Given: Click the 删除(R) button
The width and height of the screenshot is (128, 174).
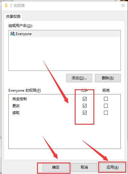Looking at the screenshot, I should [x=108, y=78].
